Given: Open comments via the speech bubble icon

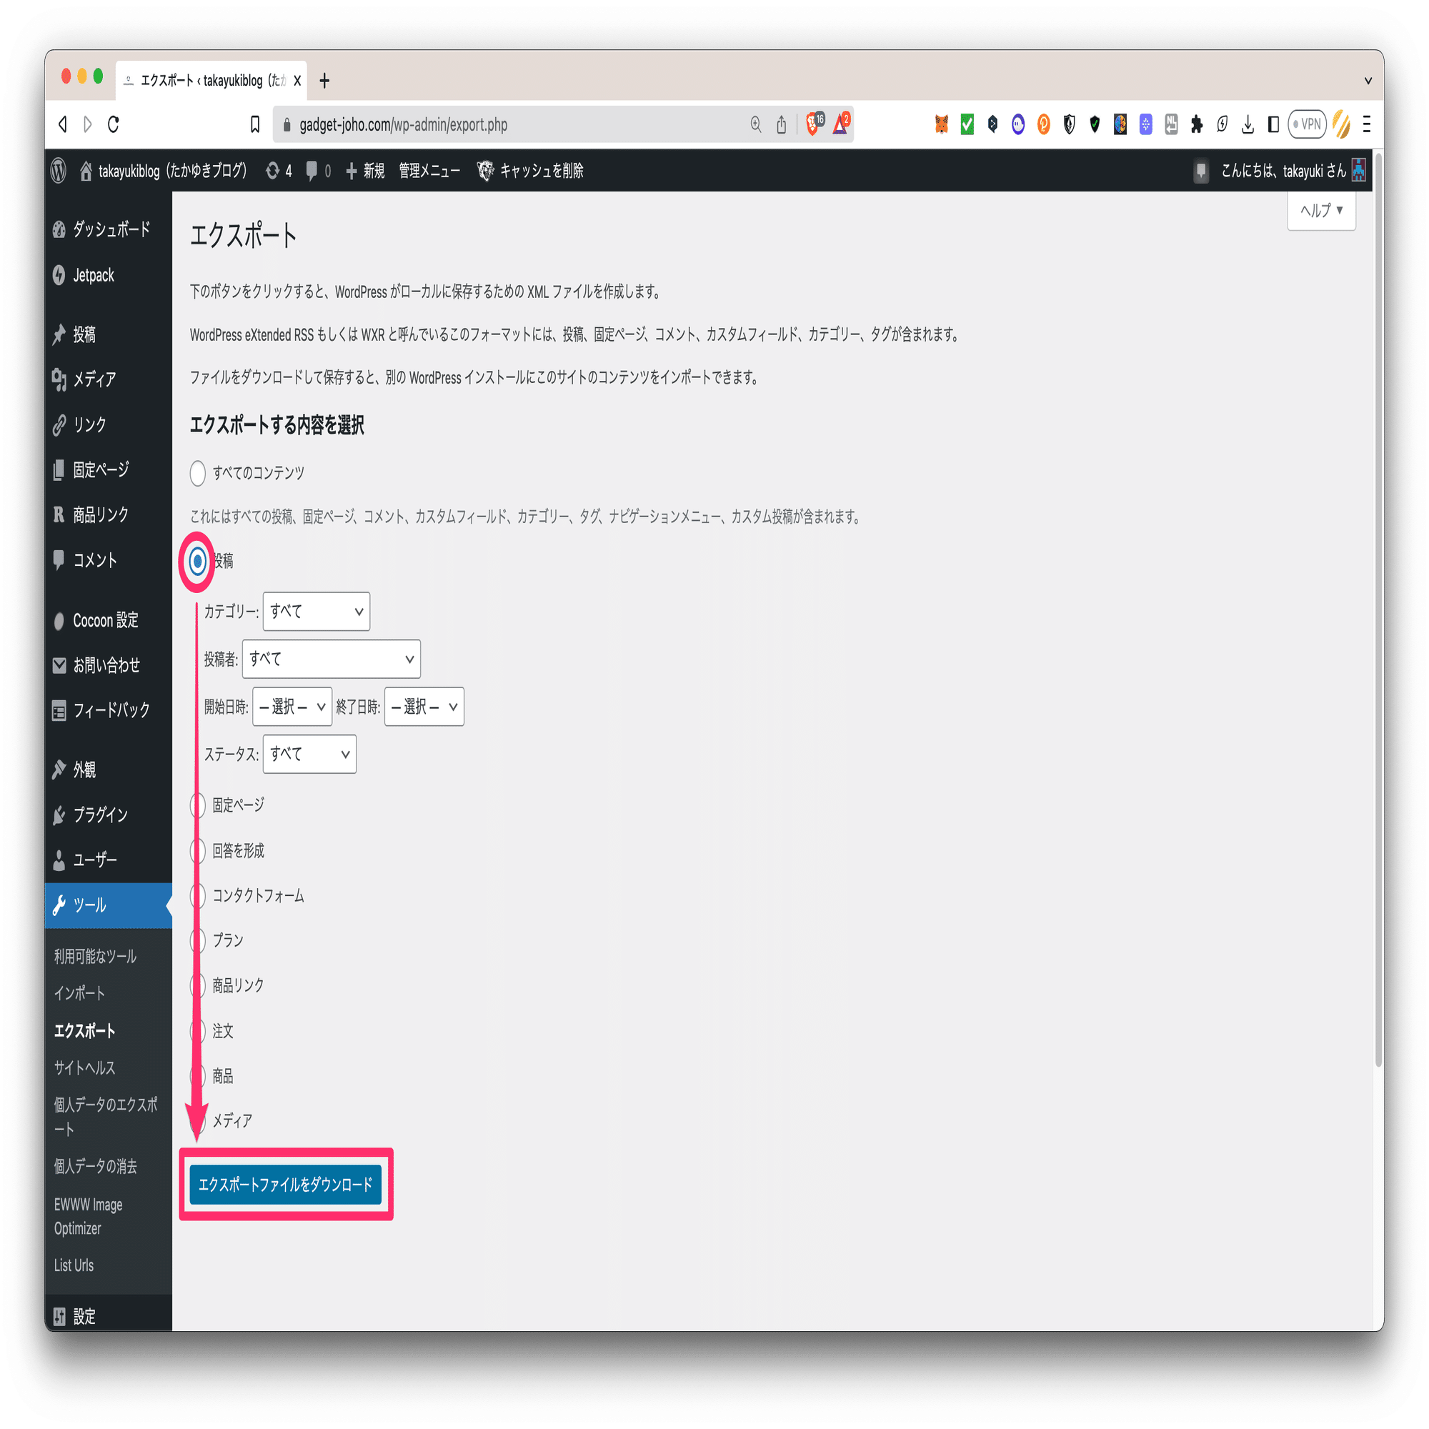Looking at the screenshot, I should coord(312,171).
